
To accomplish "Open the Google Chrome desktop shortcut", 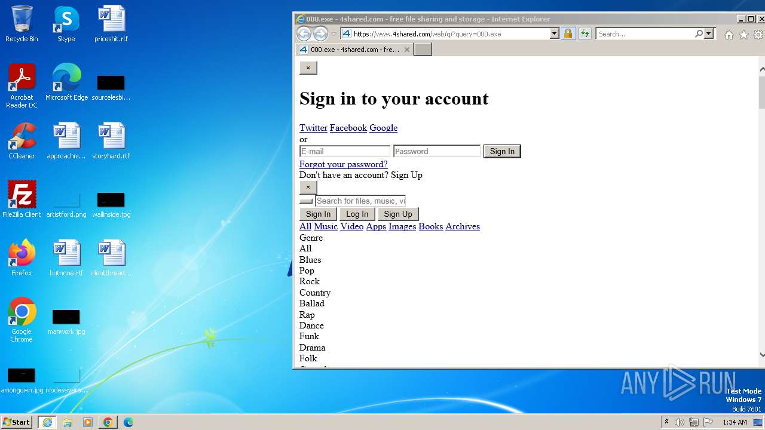I will tap(22, 320).
